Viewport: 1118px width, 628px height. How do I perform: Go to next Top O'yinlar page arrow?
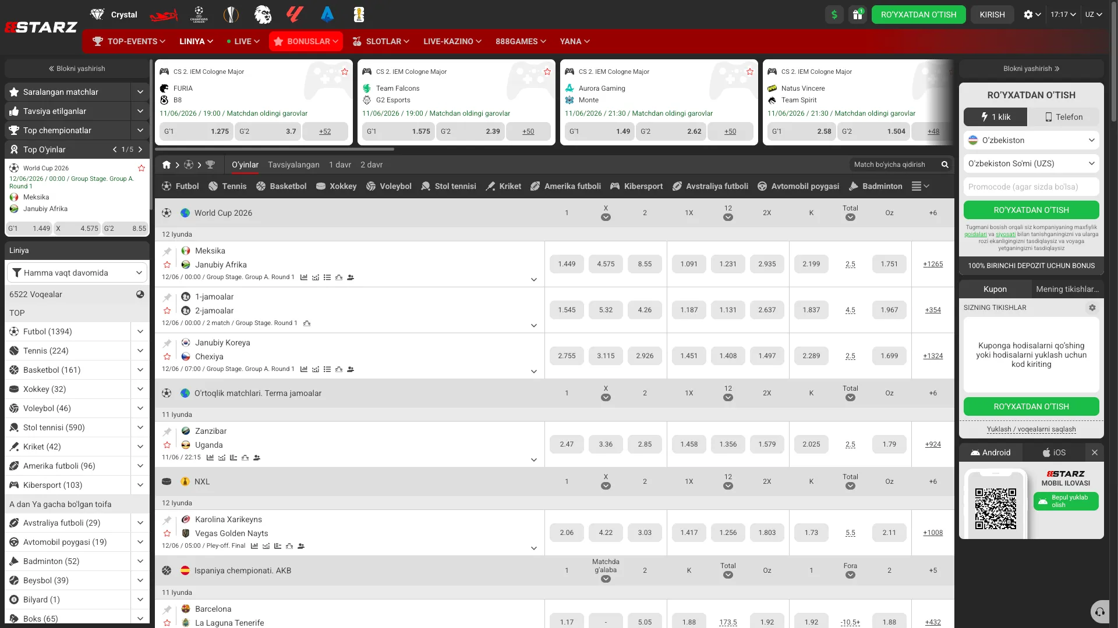tap(140, 149)
